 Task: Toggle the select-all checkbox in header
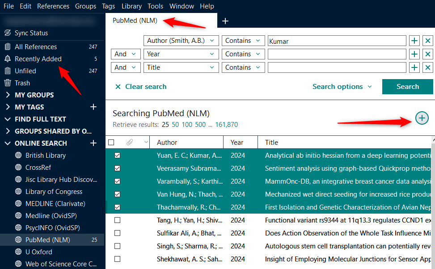[111, 143]
